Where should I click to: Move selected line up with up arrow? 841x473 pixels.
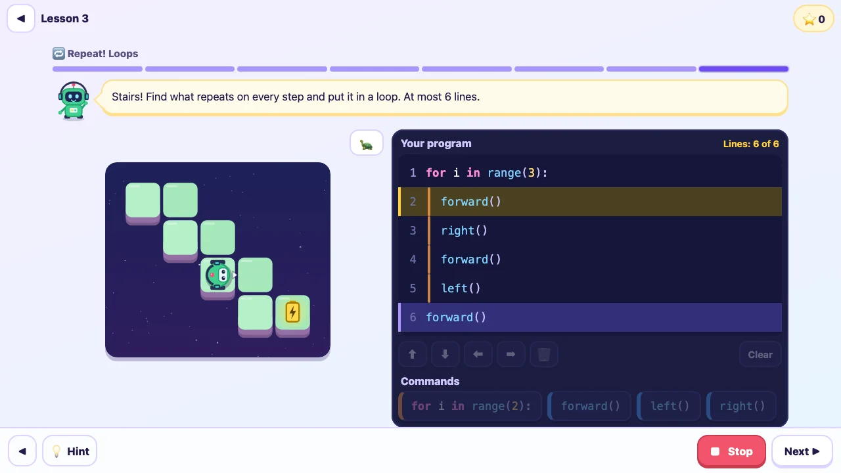tap(413, 355)
